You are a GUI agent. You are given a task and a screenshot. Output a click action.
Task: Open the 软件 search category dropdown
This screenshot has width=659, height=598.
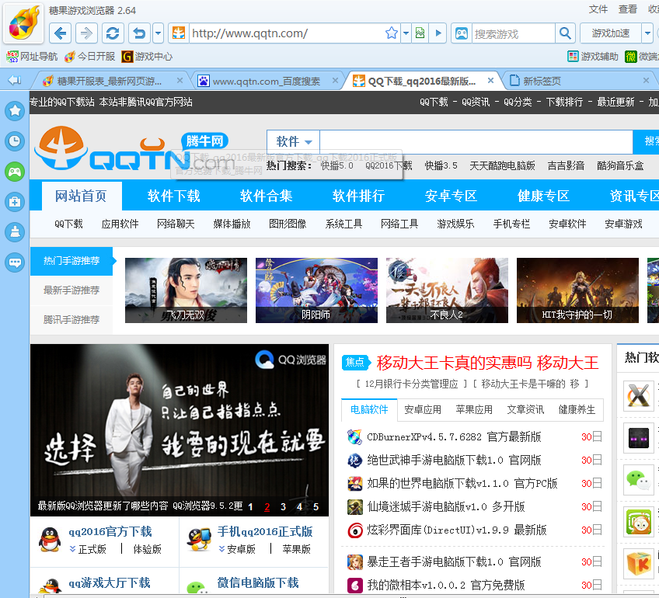click(293, 142)
